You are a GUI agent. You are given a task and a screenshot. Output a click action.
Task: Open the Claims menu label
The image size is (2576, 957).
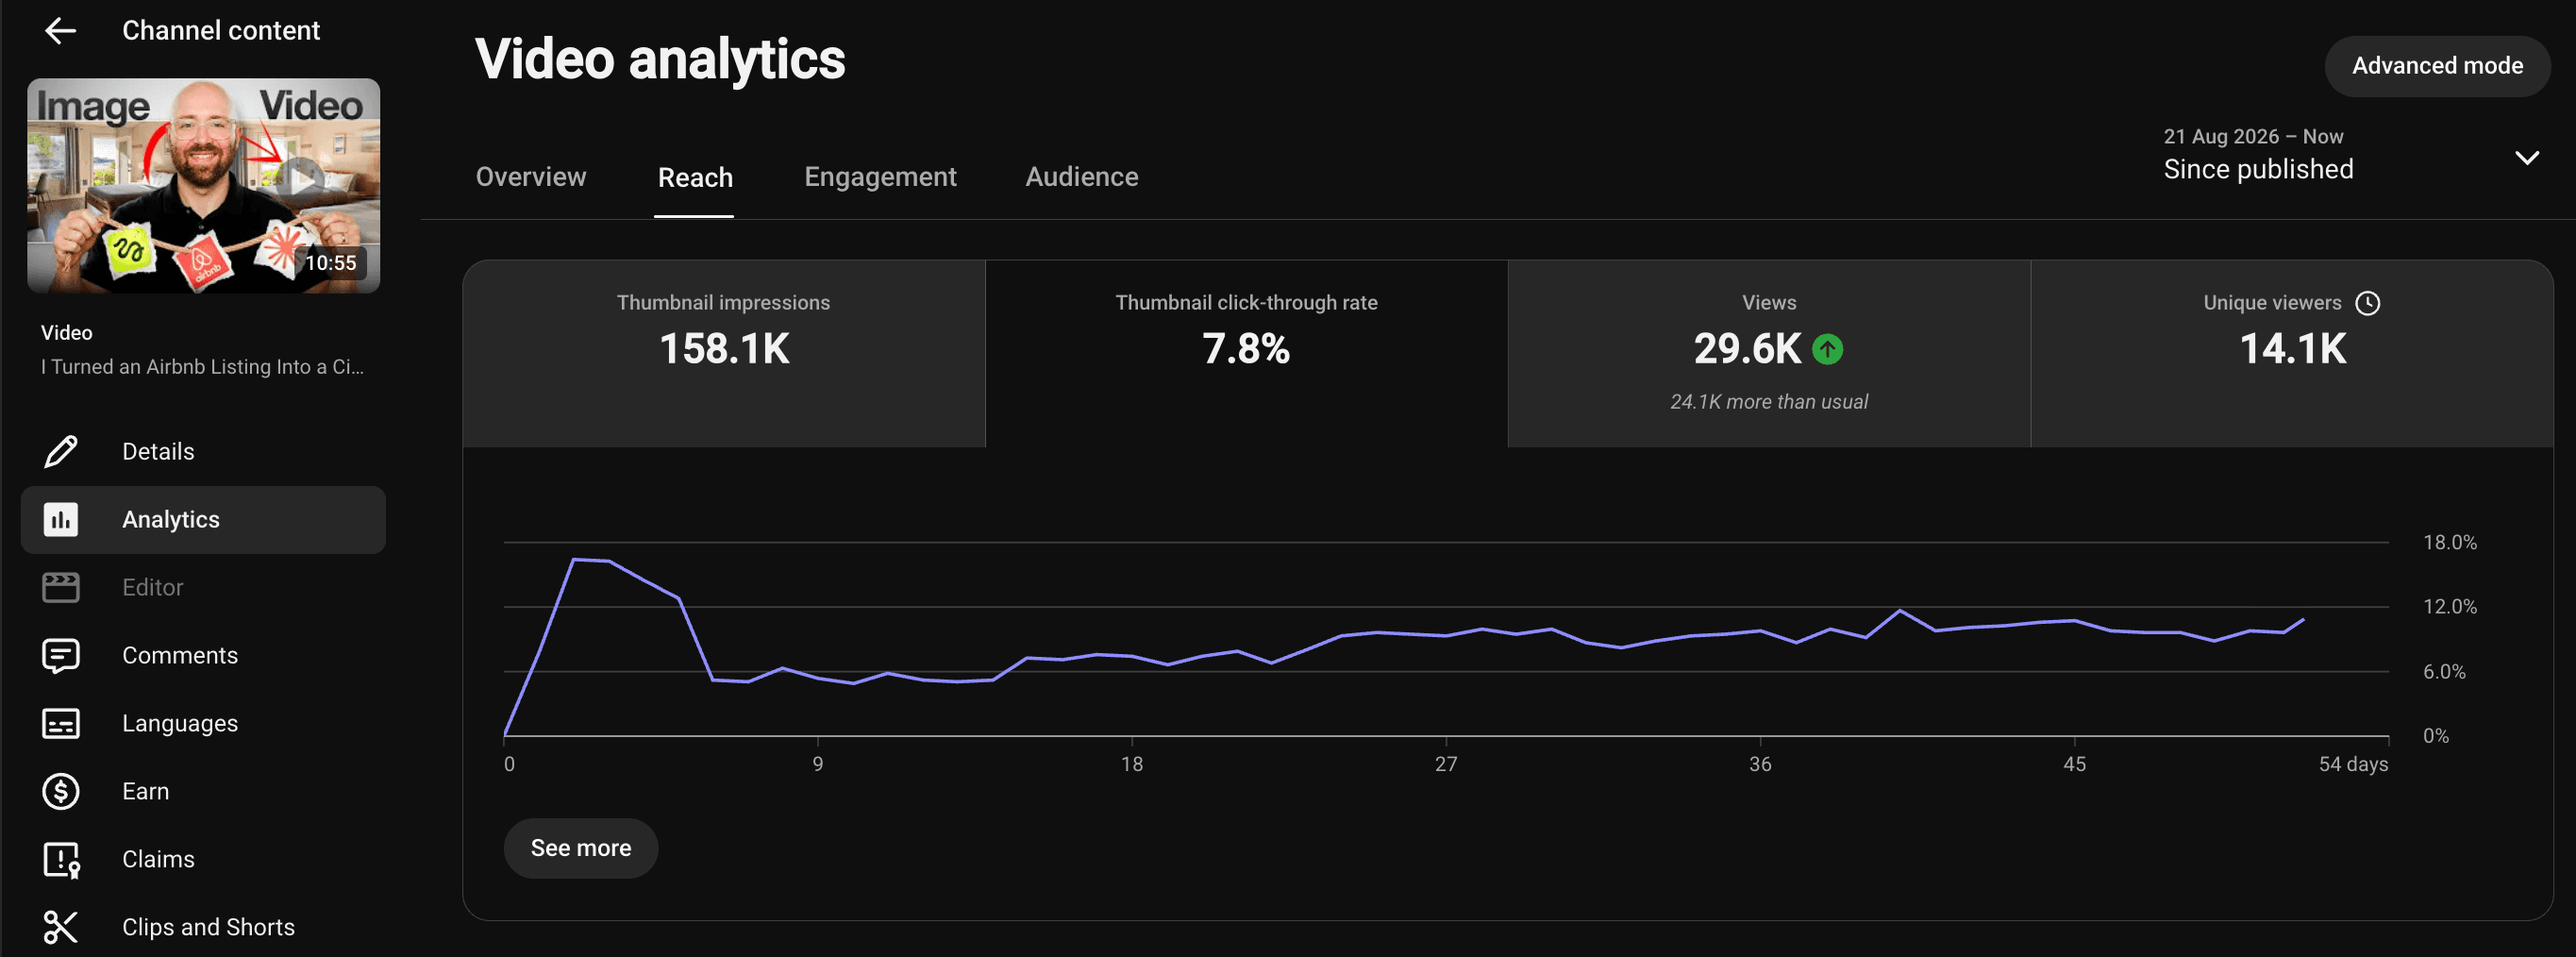pyautogui.click(x=158, y=860)
